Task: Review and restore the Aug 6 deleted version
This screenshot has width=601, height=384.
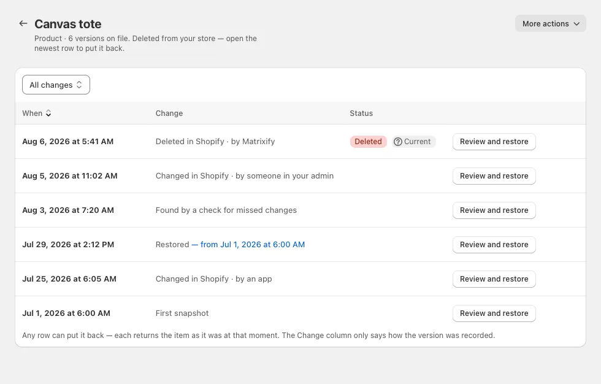Action: coord(494,142)
